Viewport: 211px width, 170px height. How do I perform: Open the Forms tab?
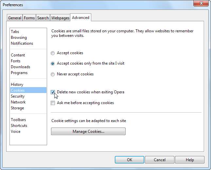pos(29,18)
